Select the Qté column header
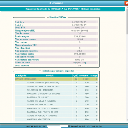Image resolution: width=128 pixels, height=128 pixels. coord(75,75)
